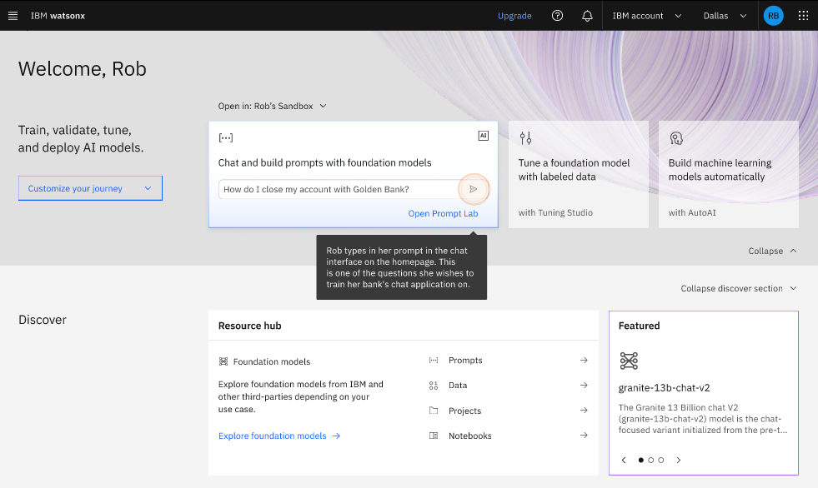Click the Notebooks icon in Resource hub

point(434,436)
